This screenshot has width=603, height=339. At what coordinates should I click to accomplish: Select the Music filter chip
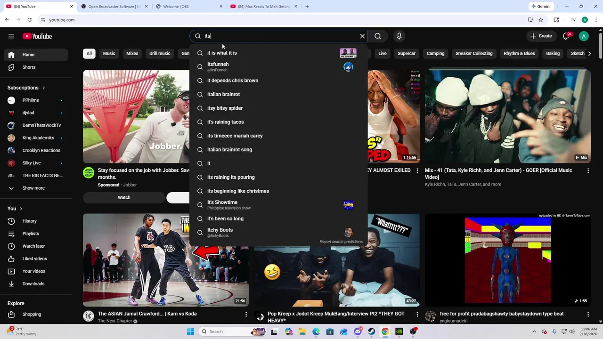click(x=109, y=54)
